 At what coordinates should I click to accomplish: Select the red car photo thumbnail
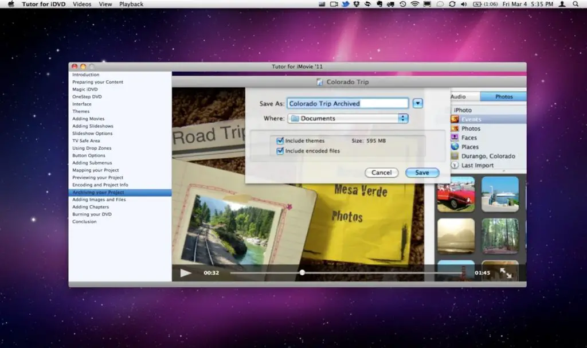456,194
